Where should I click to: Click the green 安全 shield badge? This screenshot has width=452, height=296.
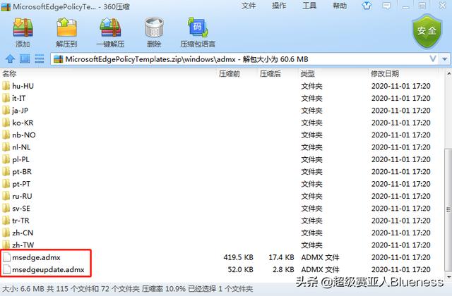tap(427, 31)
